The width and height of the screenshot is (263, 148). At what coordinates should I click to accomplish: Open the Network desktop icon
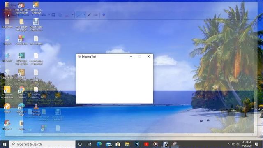(7, 58)
